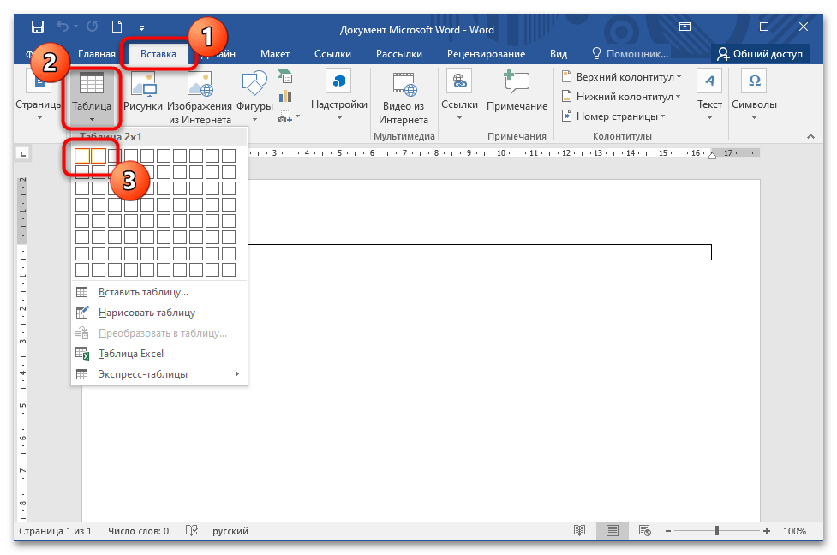Insert a chart from the ribbon
This screenshot has width=837, height=555.
[x=285, y=97]
